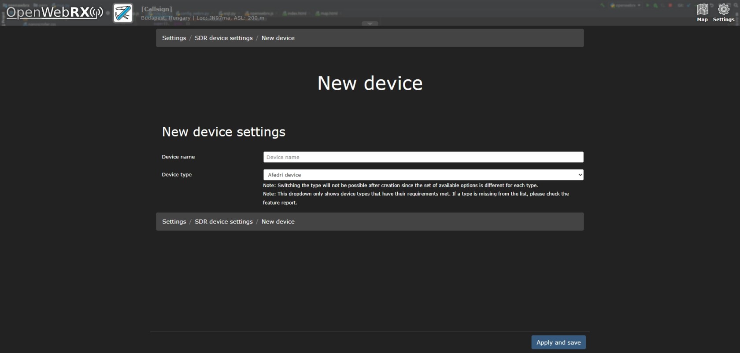Click the Device type label
Screen dimensions: 740x353
pyautogui.click(x=177, y=174)
